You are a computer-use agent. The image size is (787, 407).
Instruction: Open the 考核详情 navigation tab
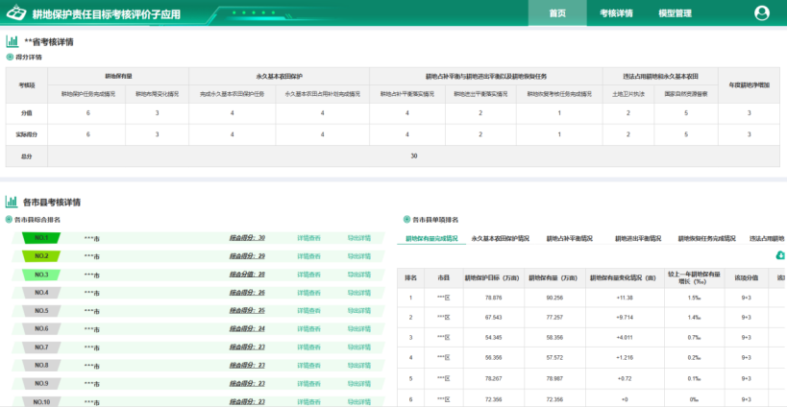click(616, 13)
